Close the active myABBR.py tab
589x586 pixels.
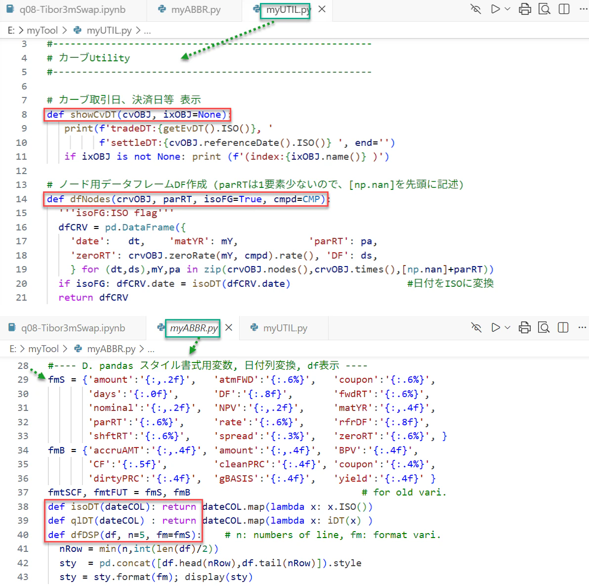tap(229, 328)
